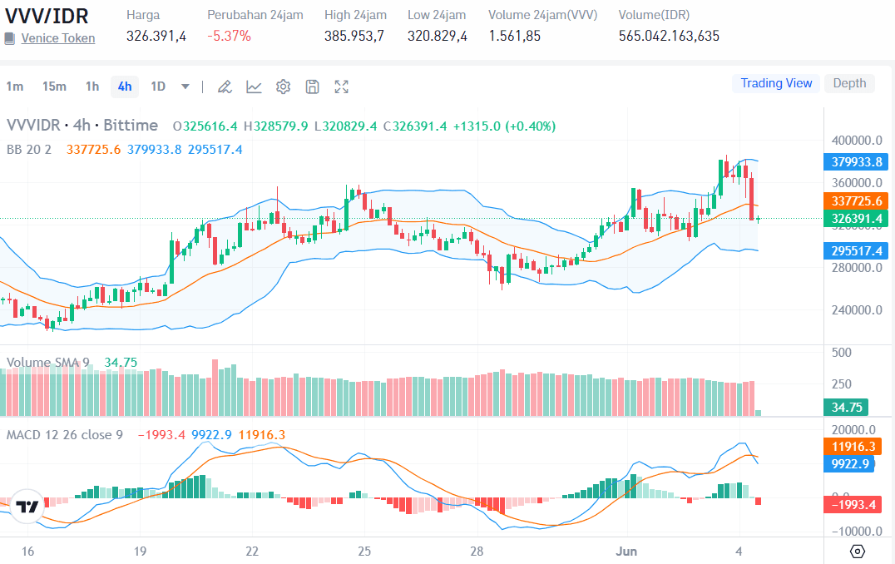Click the Jun label on time axis

tap(626, 552)
